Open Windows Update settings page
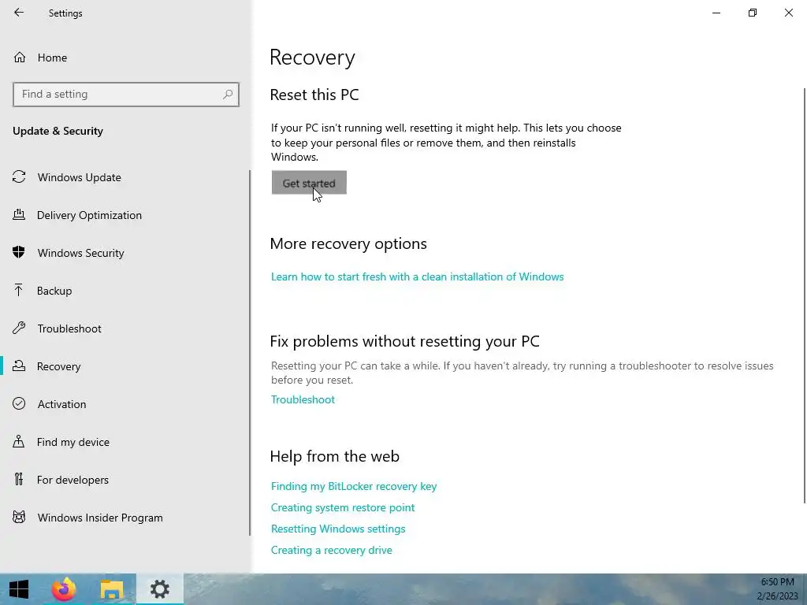 coord(80,177)
